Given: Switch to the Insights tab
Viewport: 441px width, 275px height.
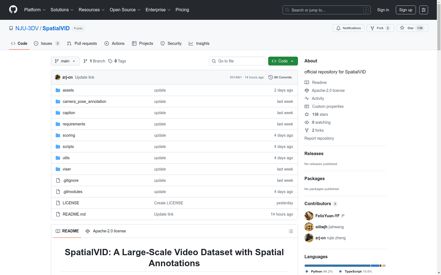Looking at the screenshot, I should [x=199, y=43].
